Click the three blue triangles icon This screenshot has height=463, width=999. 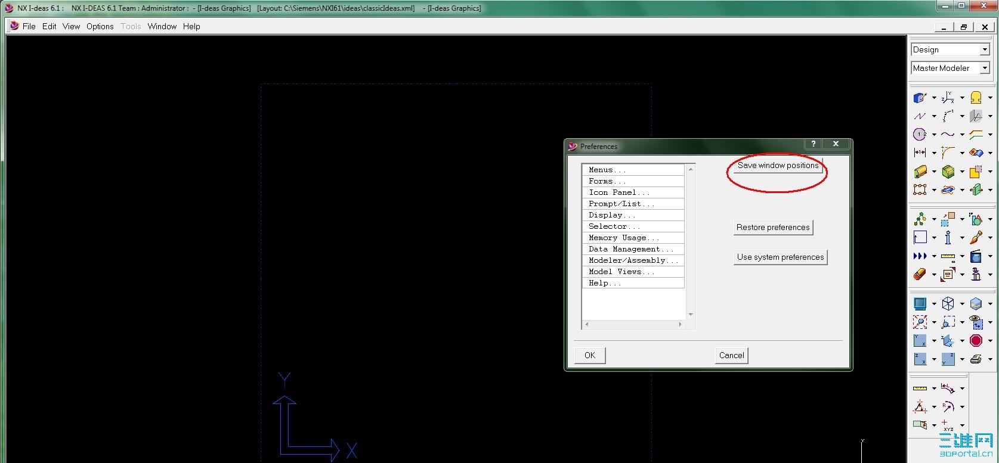click(x=920, y=256)
